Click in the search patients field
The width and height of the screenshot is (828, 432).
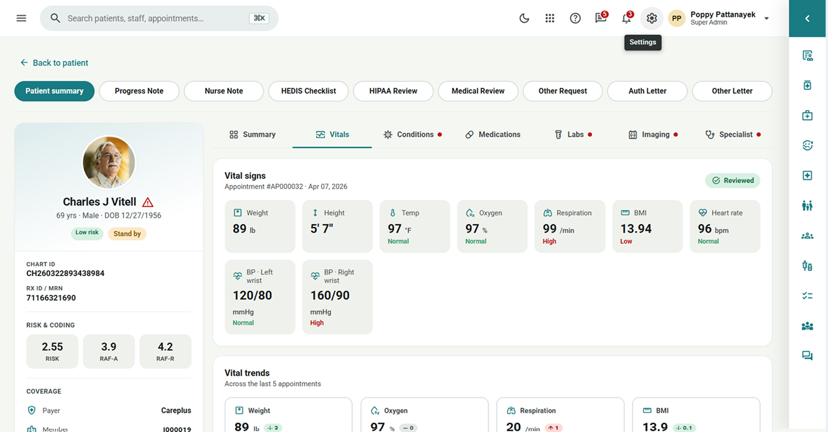(x=159, y=19)
